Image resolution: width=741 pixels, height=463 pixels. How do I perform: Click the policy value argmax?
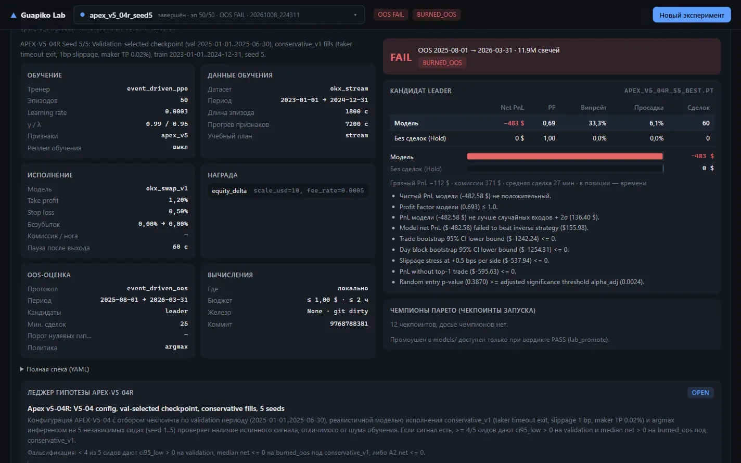(x=176, y=346)
